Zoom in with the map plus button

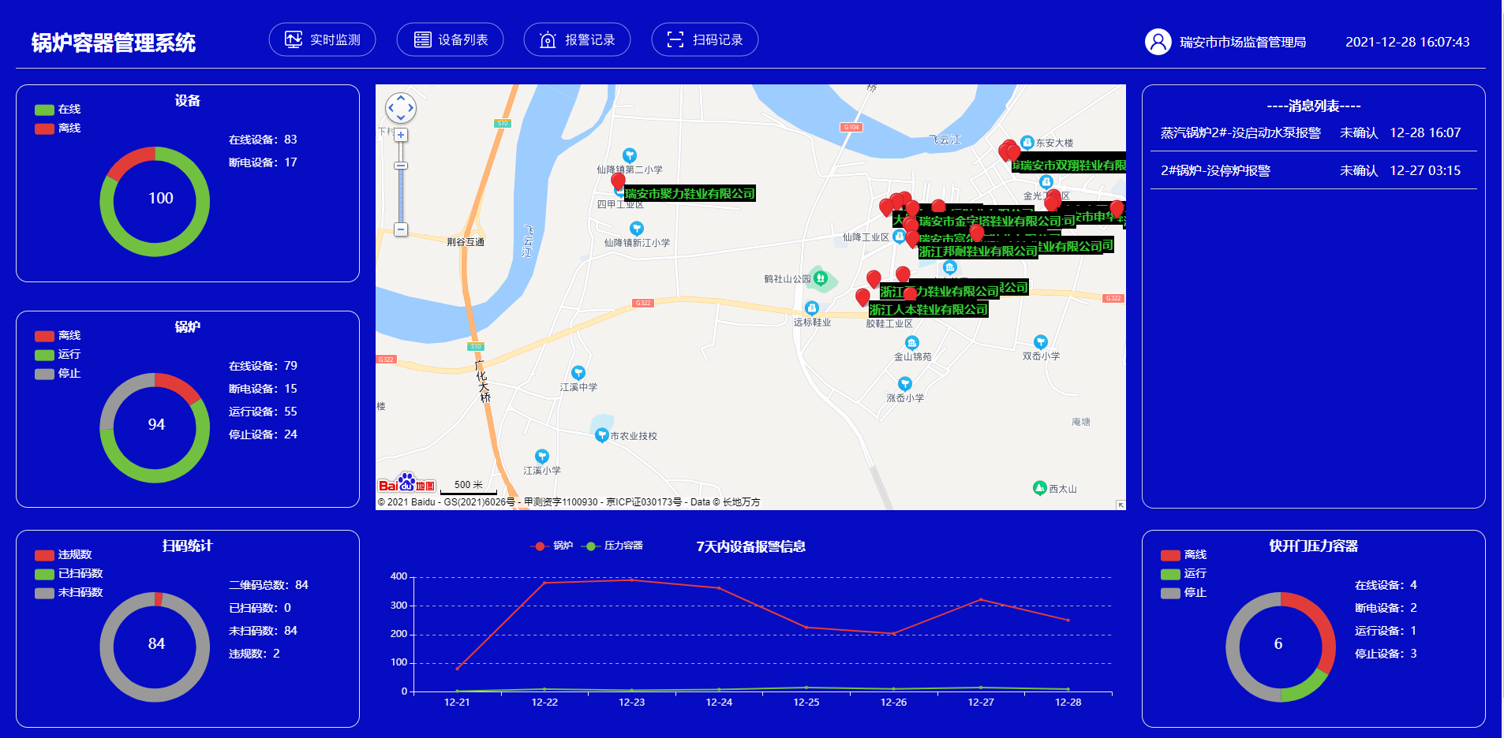pyautogui.click(x=401, y=135)
